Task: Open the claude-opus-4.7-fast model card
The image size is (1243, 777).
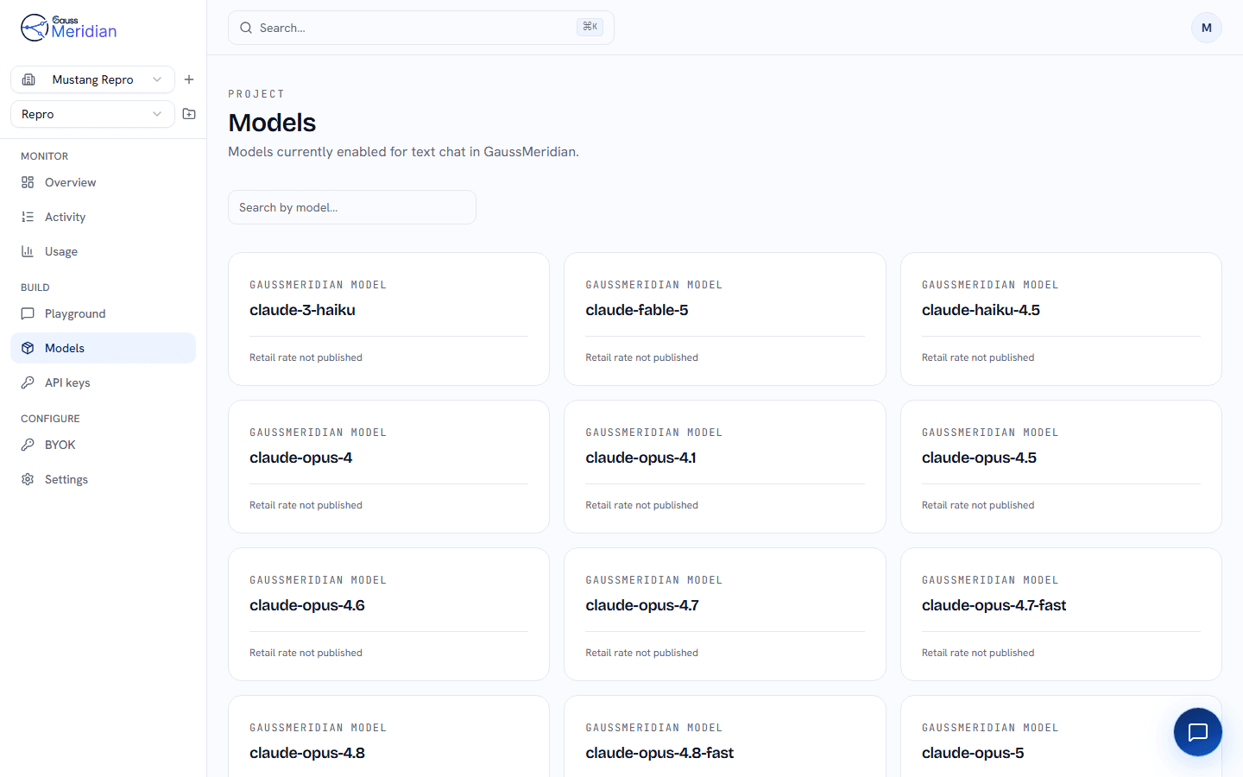Action: point(1061,614)
